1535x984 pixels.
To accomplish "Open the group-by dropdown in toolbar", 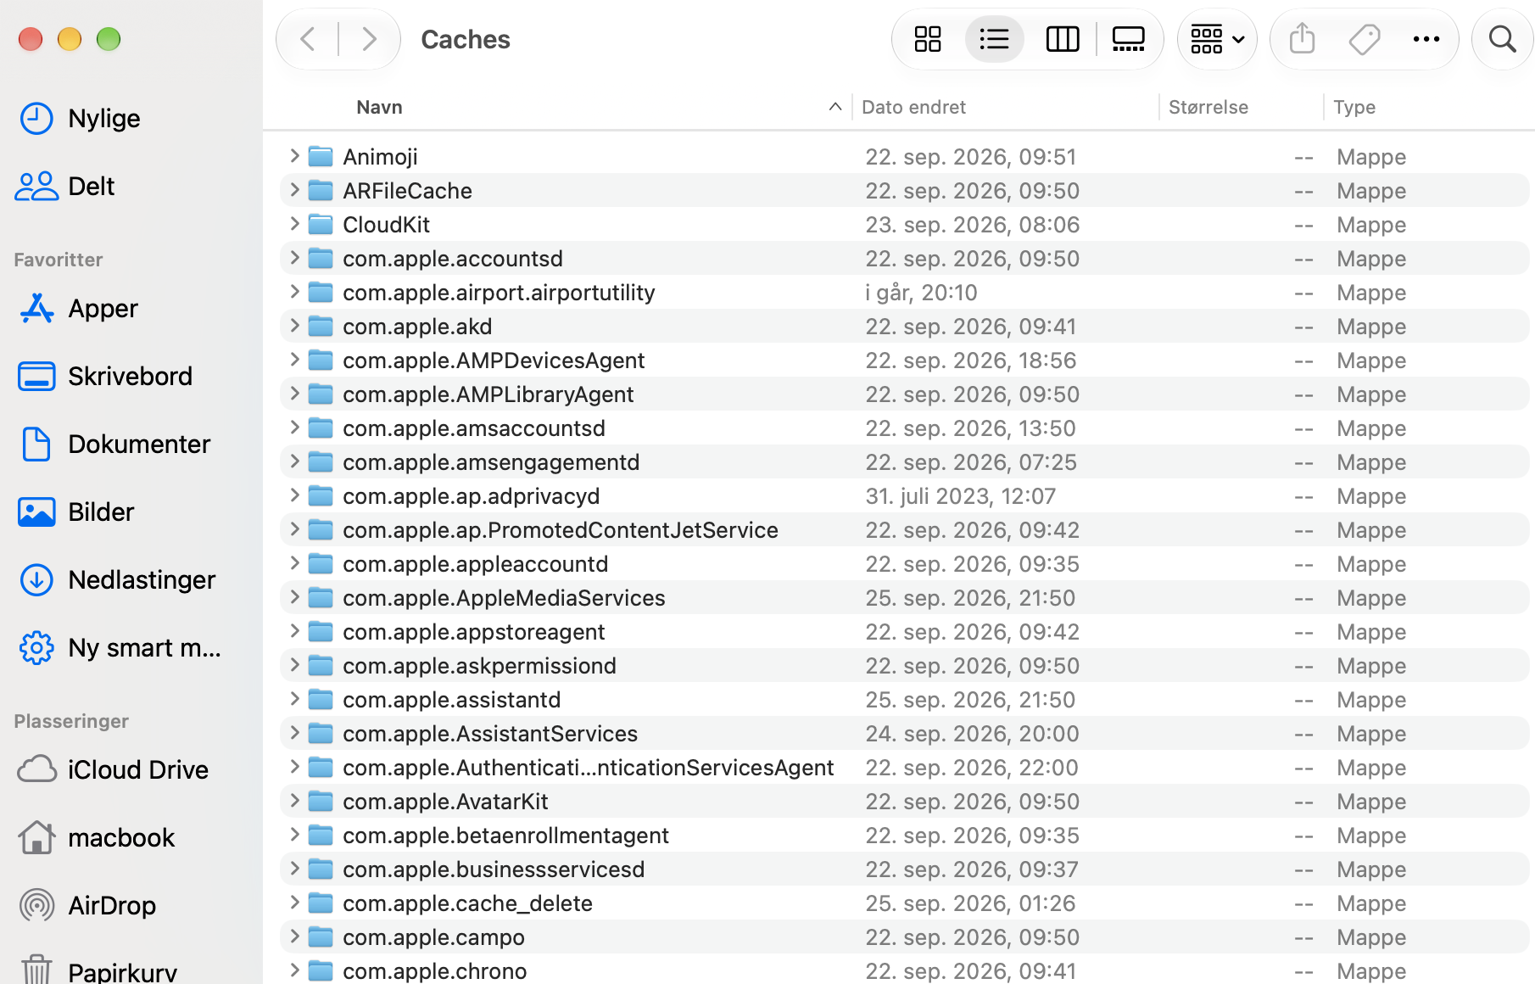I will (1217, 39).
